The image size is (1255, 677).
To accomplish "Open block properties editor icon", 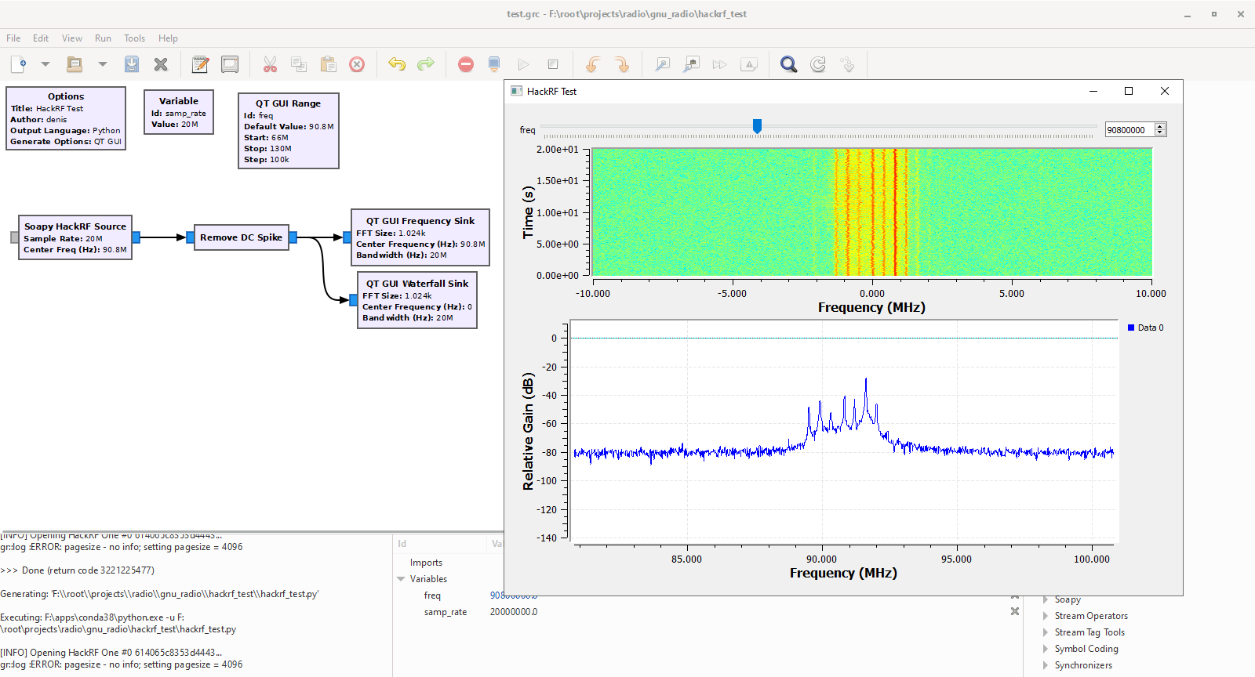I will [200, 64].
